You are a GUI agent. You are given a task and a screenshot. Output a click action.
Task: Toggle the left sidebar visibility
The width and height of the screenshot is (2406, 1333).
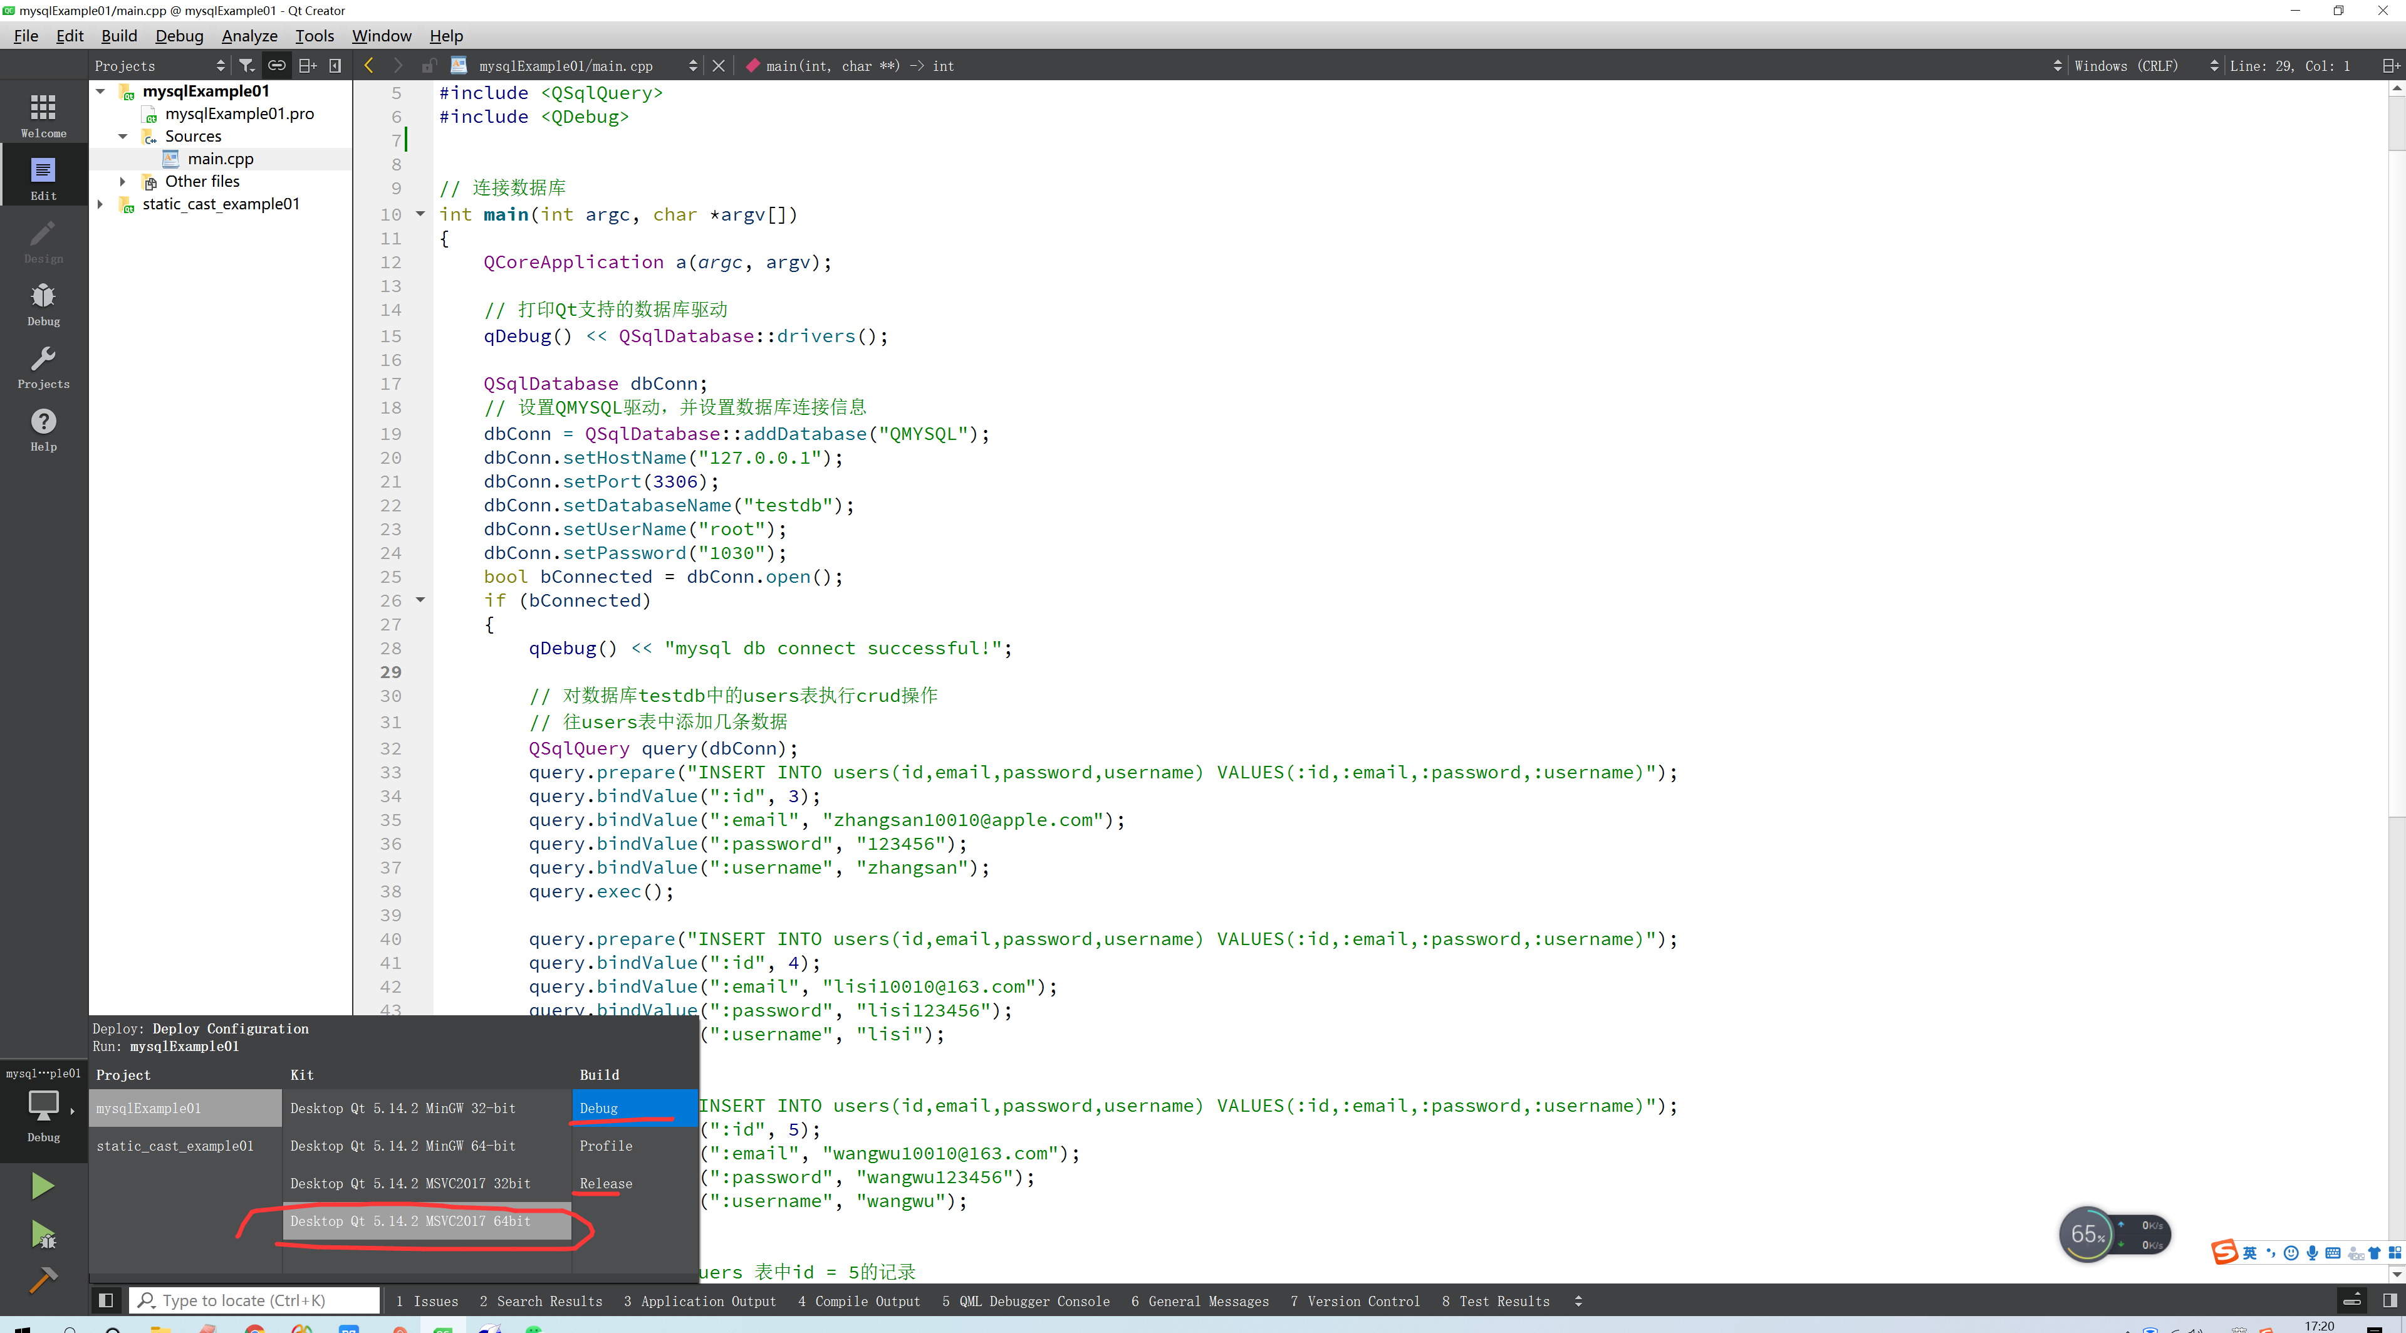105,1300
